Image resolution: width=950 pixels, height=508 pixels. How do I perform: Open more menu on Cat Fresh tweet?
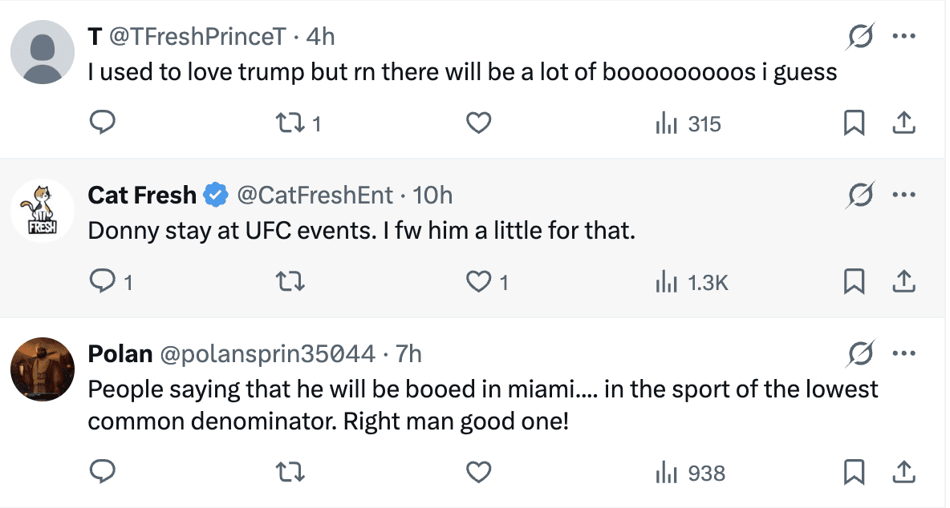point(904,195)
